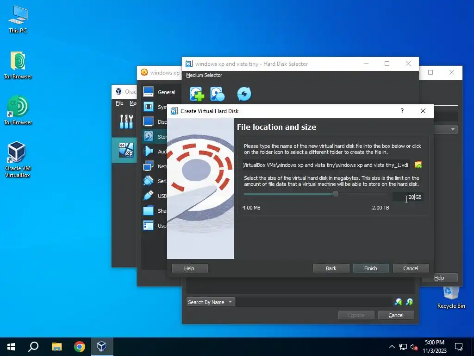This screenshot has width=474, height=356.
Task: Open This PC desktop icon
Action: pos(18,19)
